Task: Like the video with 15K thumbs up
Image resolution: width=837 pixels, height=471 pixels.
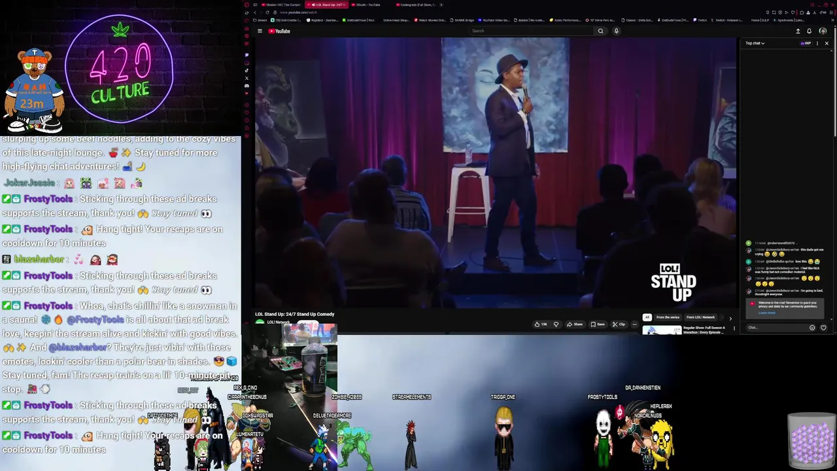Action: (x=540, y=324)
